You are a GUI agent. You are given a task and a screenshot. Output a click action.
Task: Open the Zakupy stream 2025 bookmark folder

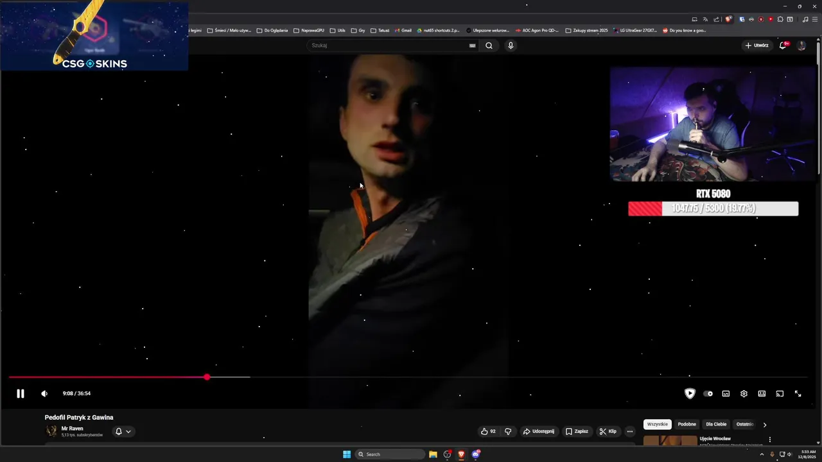pos(586,30)
